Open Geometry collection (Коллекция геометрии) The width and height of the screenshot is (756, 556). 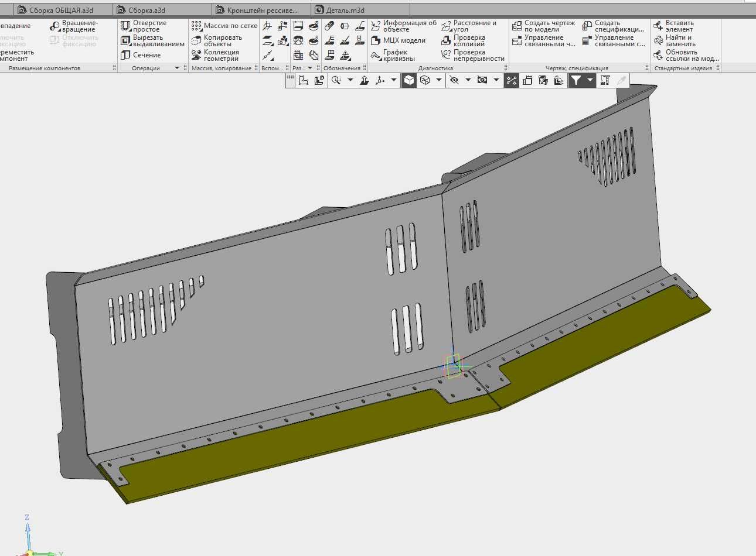[x=214, y=55]
